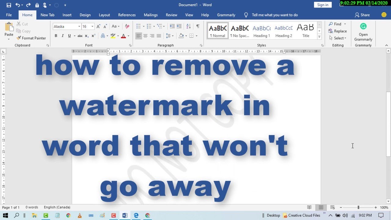Clear all formatting eraser icon
The width and height of the screenshot is (391, 220).
click(x=127, y=27)
